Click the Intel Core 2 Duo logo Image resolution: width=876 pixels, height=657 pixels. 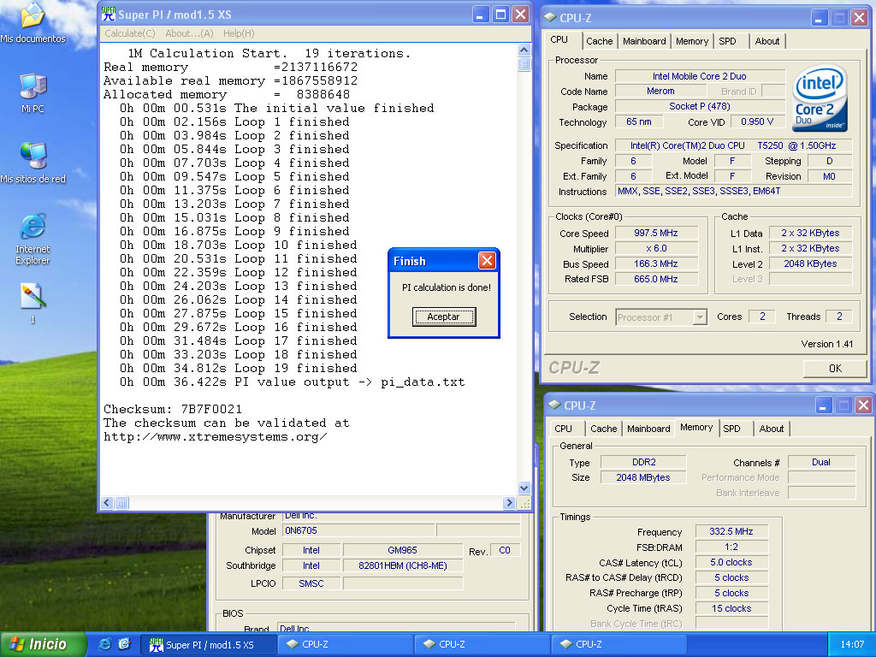click(x=820, y=98)
